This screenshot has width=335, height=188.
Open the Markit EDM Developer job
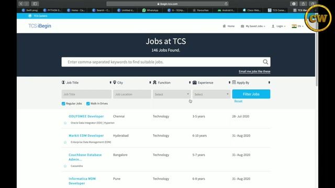coord(86,136)
